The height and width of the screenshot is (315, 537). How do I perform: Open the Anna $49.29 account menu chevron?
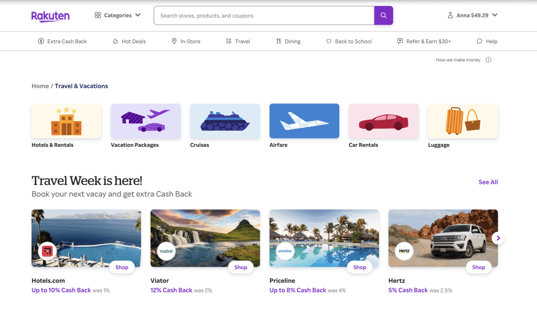pos(495,15)
